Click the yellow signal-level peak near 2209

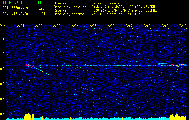(x=178, y=117)
